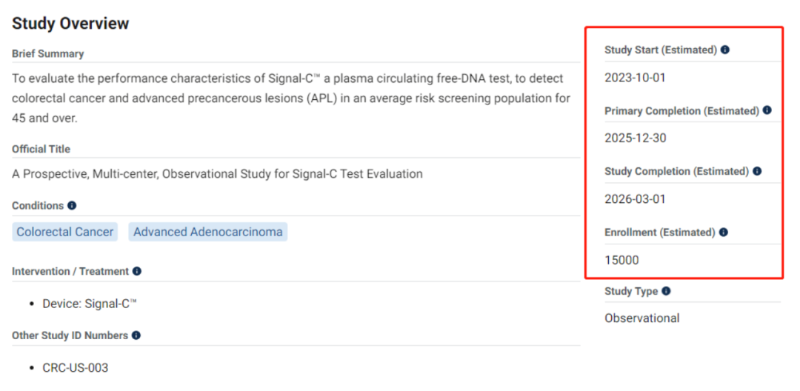The image size is (800, 391).
Task: Click the info icon next to Study Type
Action: (666, 291)
